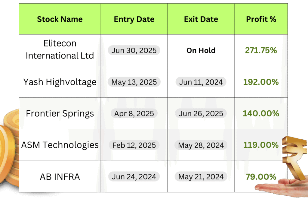Select the Feb 12, 2025 entry date pill
Image resolution: width=308 pixels, height=199 pixels.
134,145
